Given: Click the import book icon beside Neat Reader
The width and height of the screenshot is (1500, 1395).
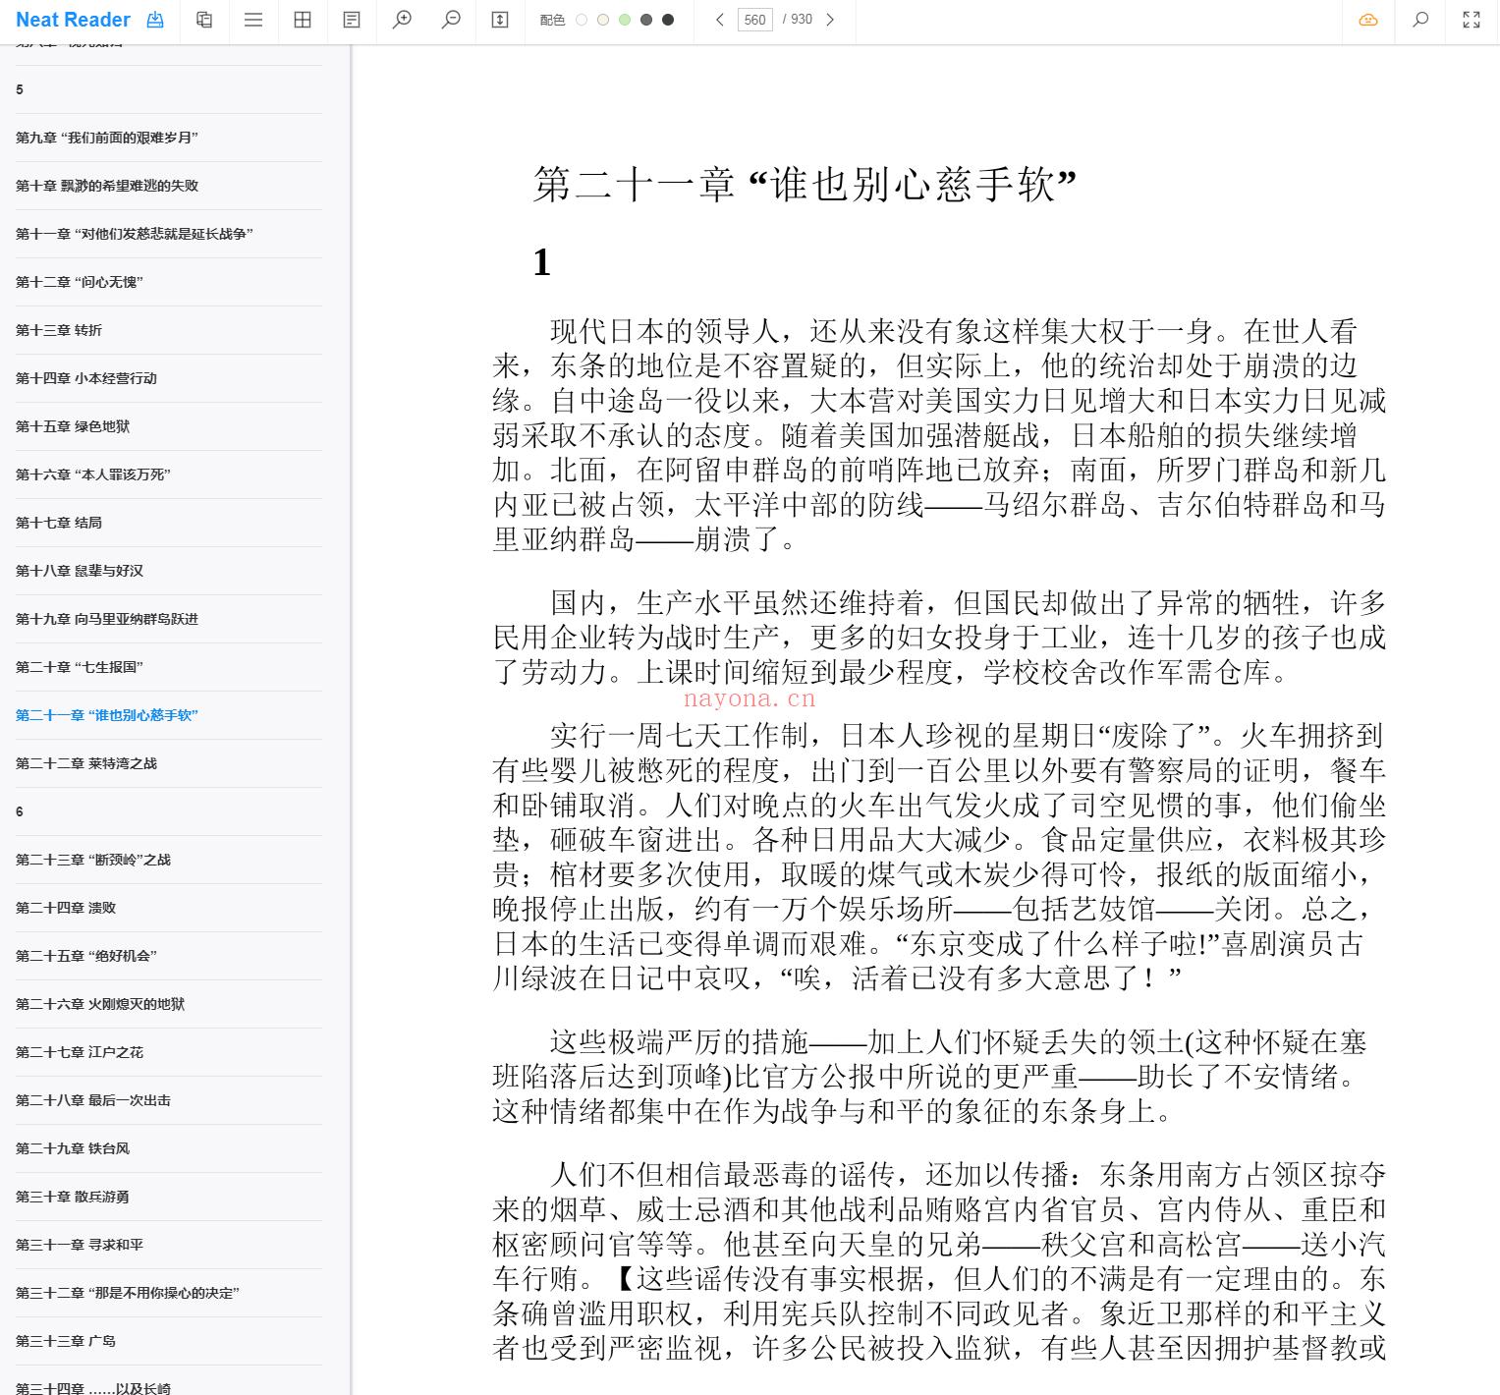Looking at the screenshot, I should pos(155,20).
